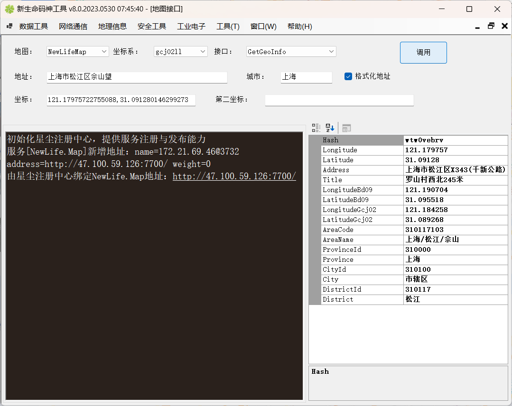Viewport: 512px width, 406px height.
Task: Select the Latitude value 31.09128
Action: click(x=422, y=160)
